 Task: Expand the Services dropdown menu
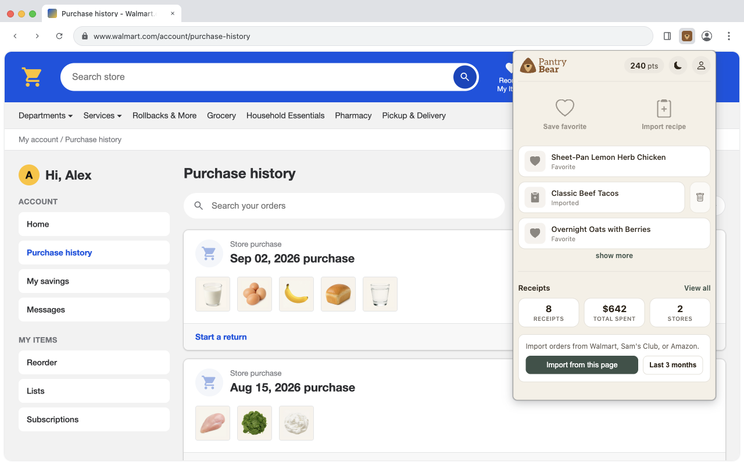point(102,116)
